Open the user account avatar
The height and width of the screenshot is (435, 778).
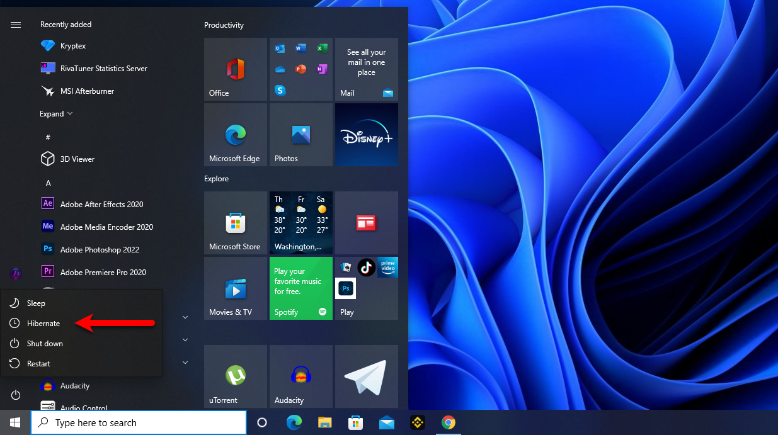coord(16,274)
